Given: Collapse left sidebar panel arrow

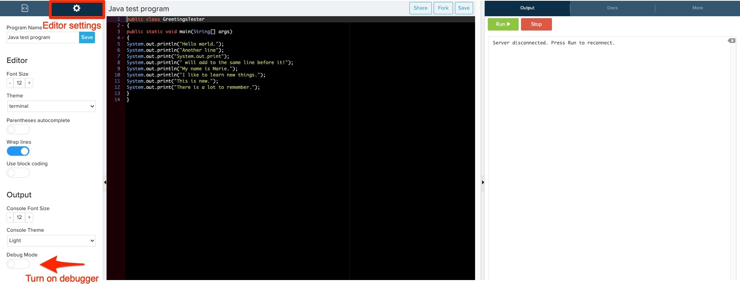Looking at the screenshot, I should (105, 182).
